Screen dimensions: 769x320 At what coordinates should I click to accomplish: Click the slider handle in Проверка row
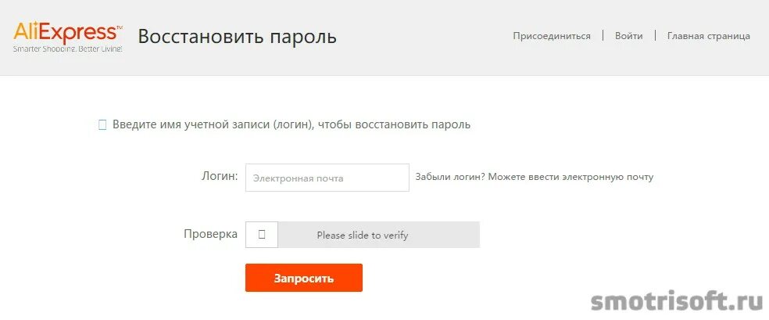(261, 235)
